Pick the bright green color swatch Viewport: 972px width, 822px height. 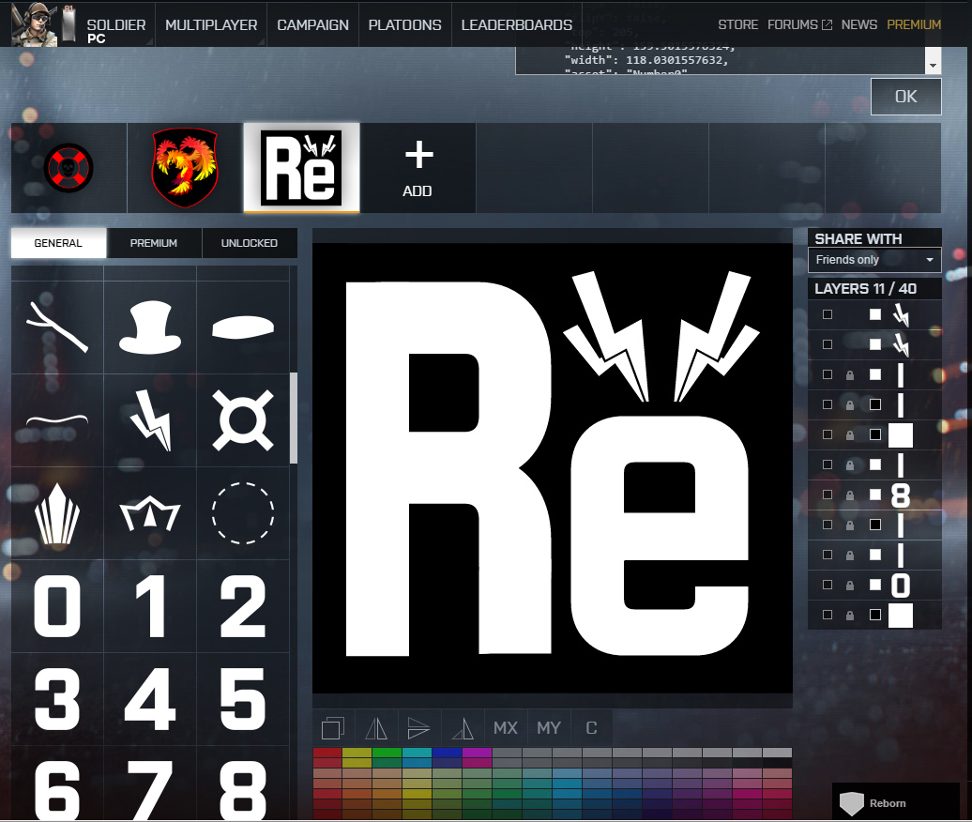[x=387, y=753]
